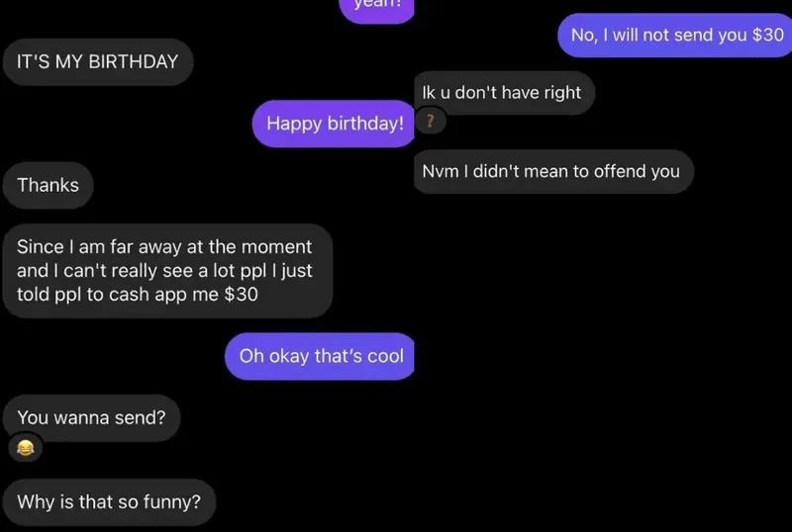Tap the "Ik u don't have right" message
Screen dimensions: 792x532
[x=502, y=93]
